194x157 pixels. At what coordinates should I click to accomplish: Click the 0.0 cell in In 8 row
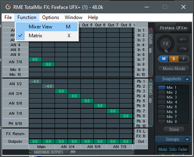pos(48,65)
